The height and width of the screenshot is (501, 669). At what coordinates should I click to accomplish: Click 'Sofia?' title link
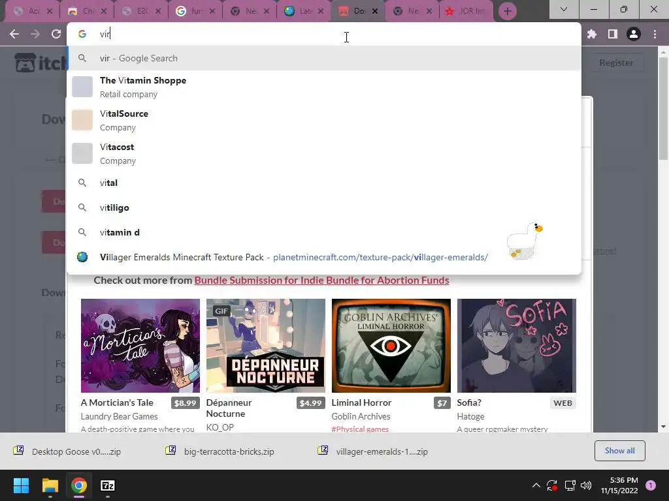469,402
